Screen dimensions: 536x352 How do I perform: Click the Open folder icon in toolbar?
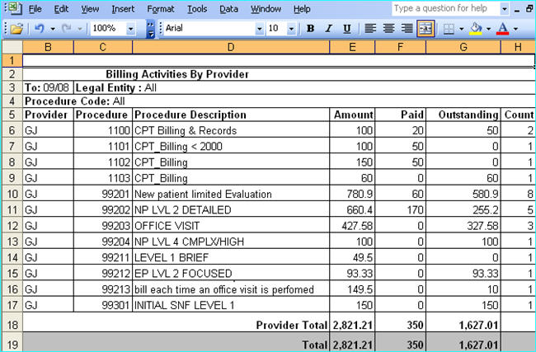click(16, 28)
